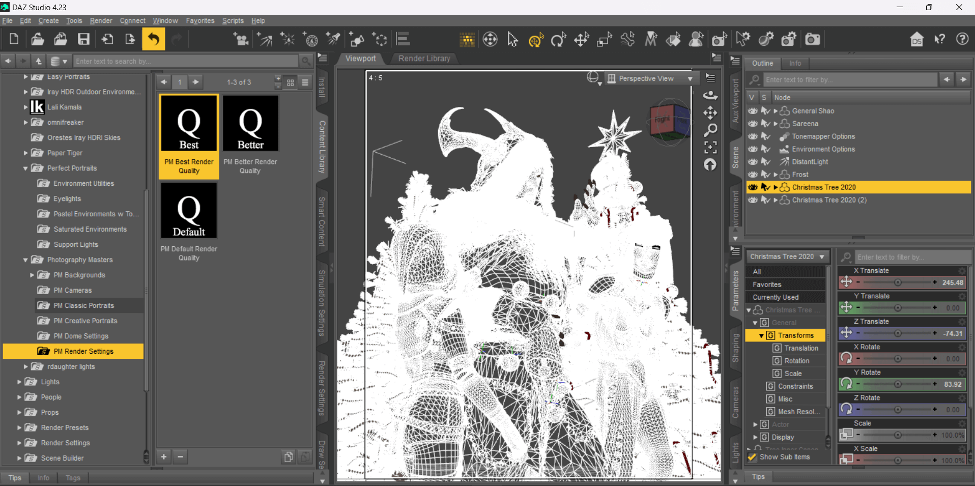Screen dimensions: 975x486
Task: Select the PM Dome Settings folder
Action: pyautogui.click(x=81, y=336)
